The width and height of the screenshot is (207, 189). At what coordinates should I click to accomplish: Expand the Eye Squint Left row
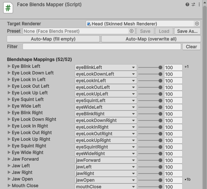pyautogui.click(x=9, y=99)
